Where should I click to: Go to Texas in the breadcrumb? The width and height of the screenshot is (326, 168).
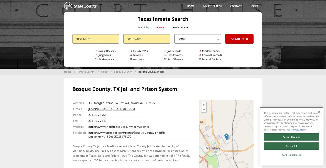pos(104,72)
